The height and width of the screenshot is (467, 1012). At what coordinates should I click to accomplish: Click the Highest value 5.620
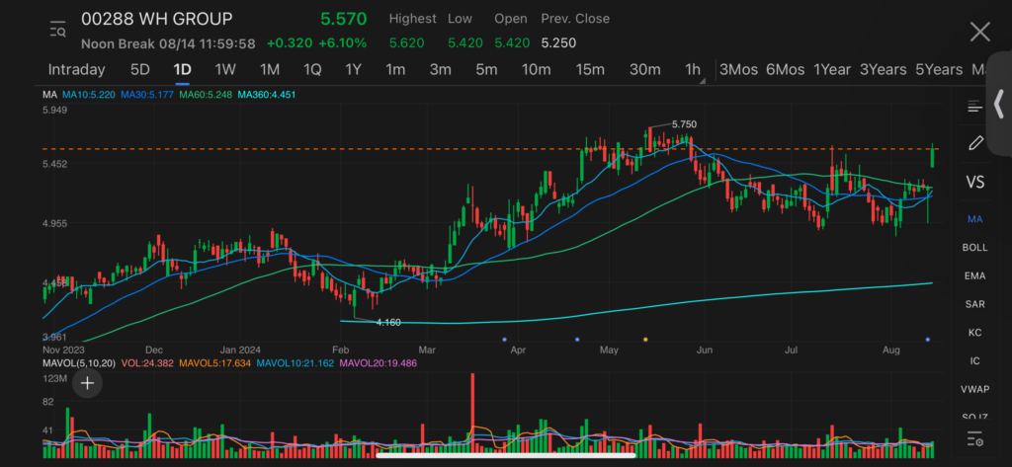(406, 43)
